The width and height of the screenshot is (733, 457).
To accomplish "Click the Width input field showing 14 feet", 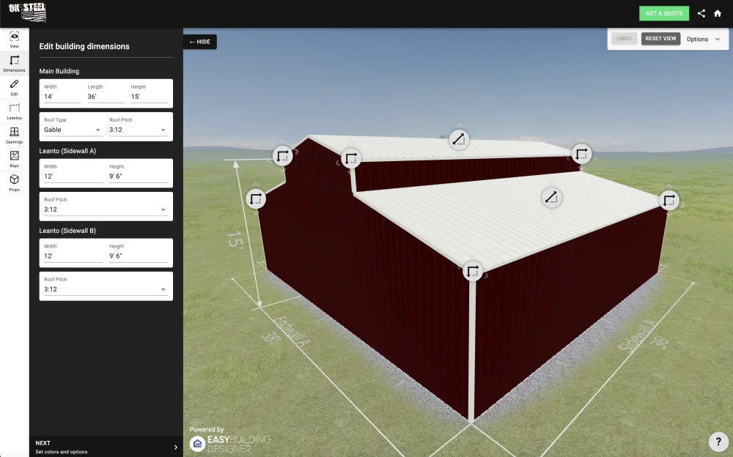I will click(x=61, y=94).
